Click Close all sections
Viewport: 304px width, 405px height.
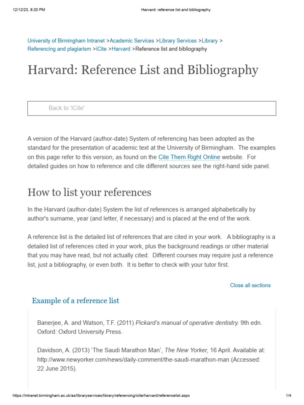250,286
